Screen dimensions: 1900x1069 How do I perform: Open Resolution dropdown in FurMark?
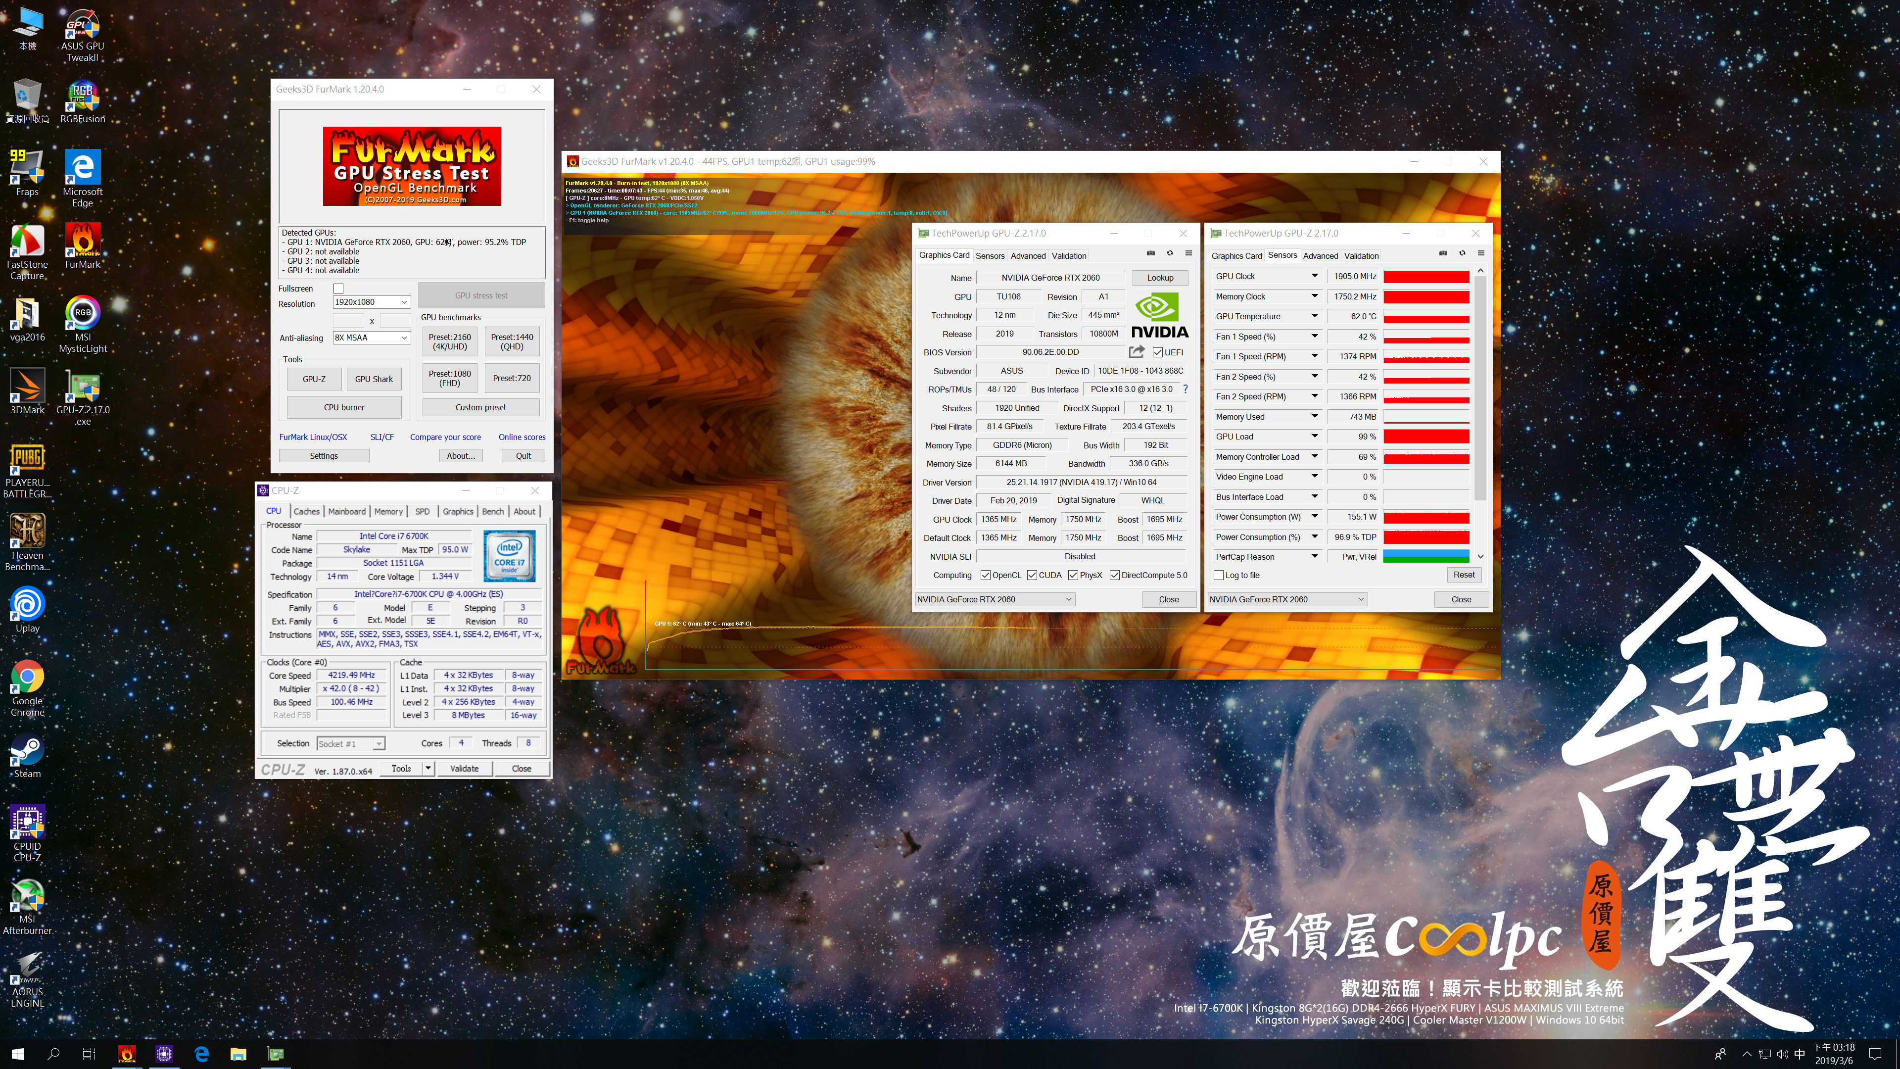pos(371,302)
